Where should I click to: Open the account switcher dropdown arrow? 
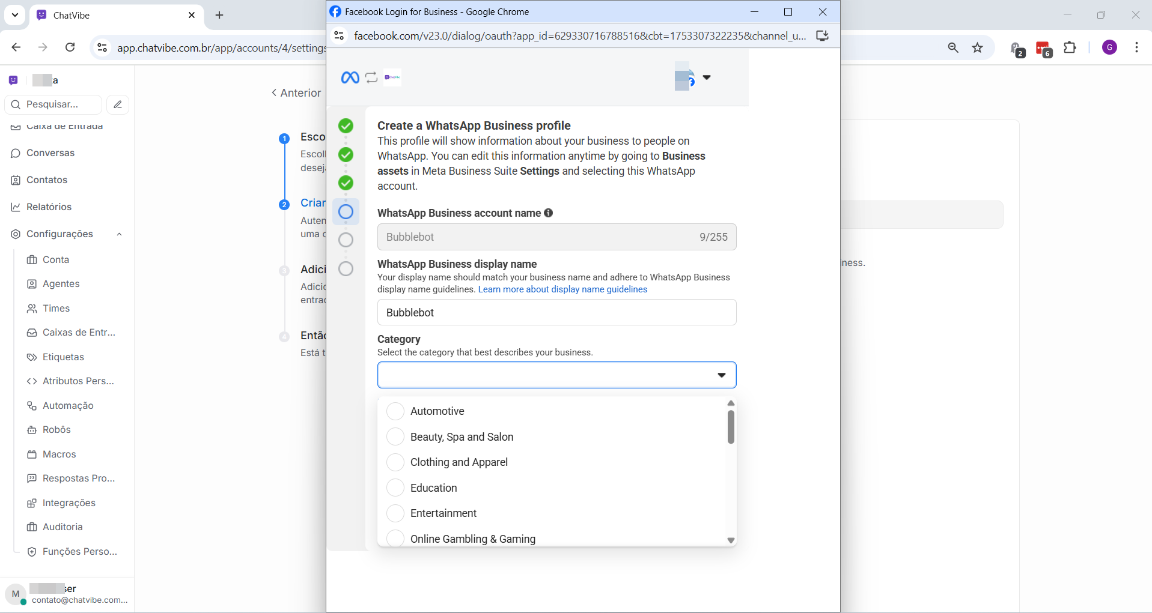(x=707, y=77)
